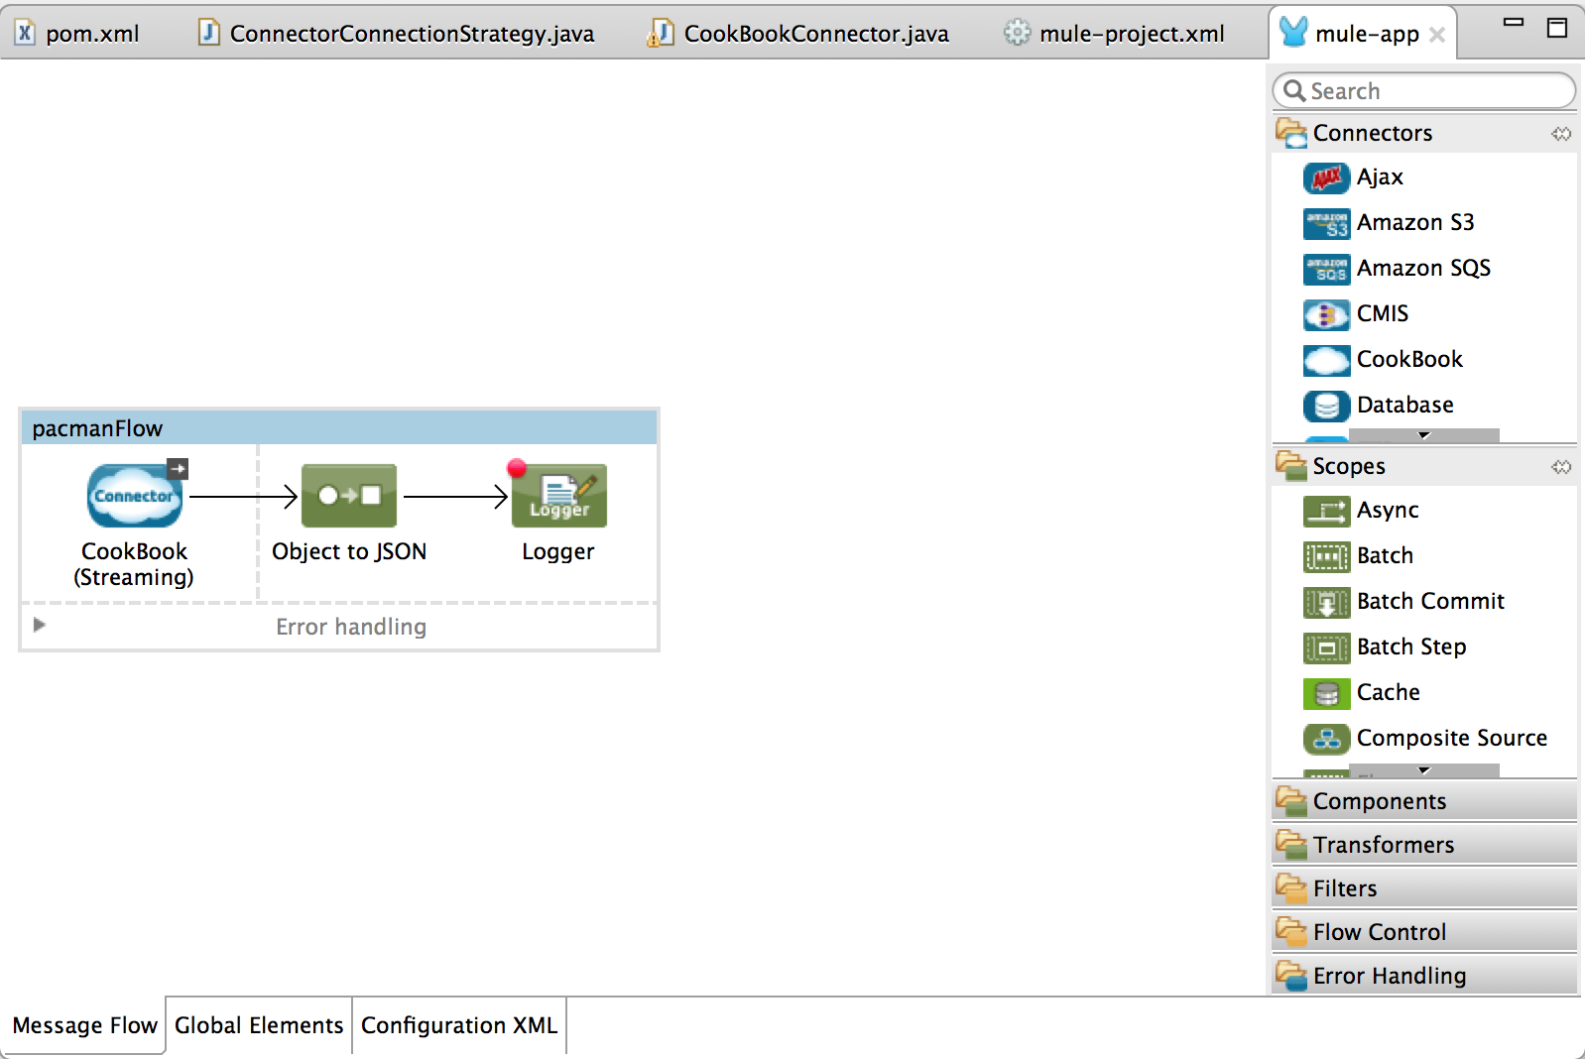
Task: Collapse the Scopes palette drawer
Action: (x=1424, y=466)
